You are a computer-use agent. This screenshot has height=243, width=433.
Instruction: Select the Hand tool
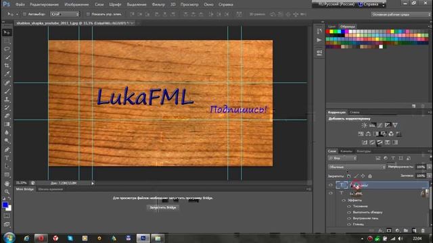tap(7, 184)
